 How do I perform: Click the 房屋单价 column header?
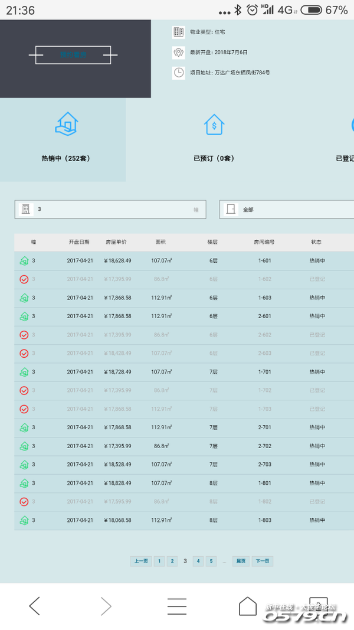click(116, 242)
